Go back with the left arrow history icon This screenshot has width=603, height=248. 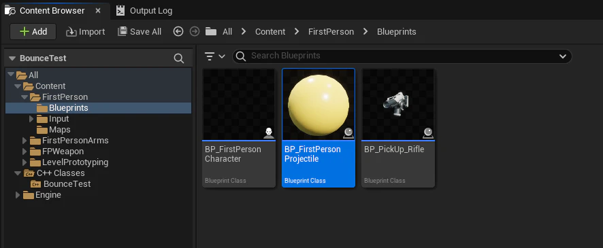click(x=178, y=31)
